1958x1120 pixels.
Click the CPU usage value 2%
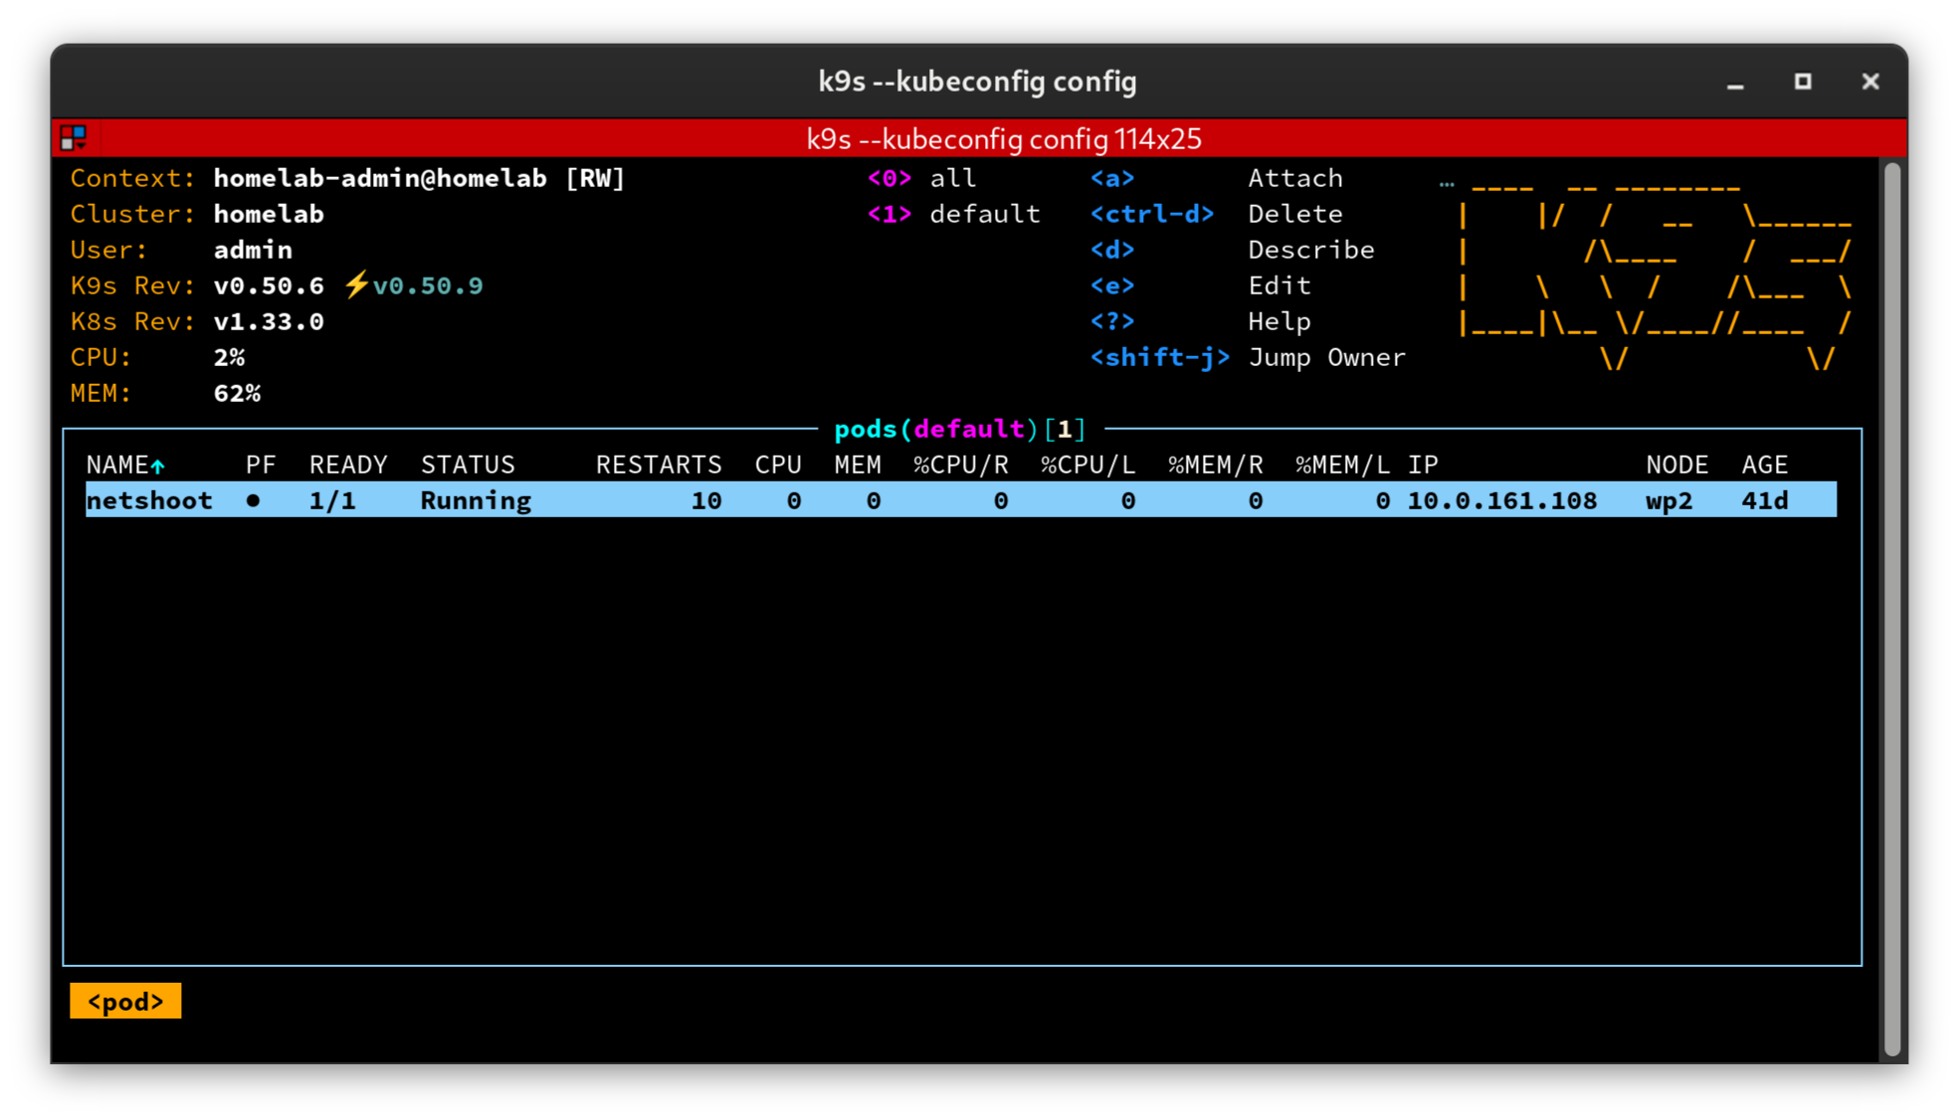click(229, 357)
